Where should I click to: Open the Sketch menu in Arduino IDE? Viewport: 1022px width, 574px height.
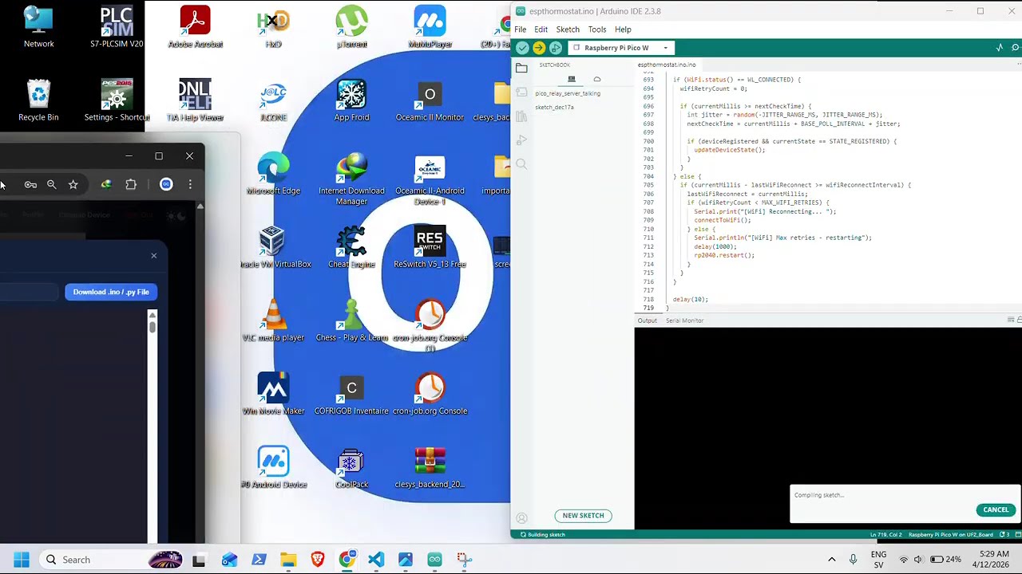pos(568,29)
